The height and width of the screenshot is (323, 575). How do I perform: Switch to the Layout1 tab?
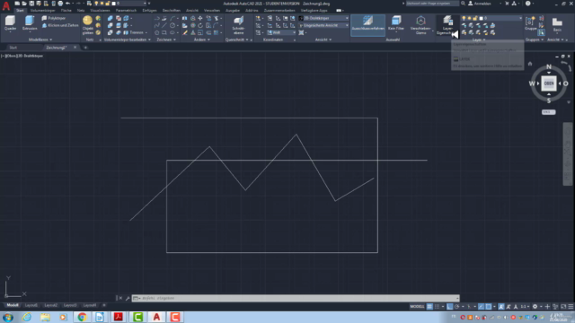point(31,305)
